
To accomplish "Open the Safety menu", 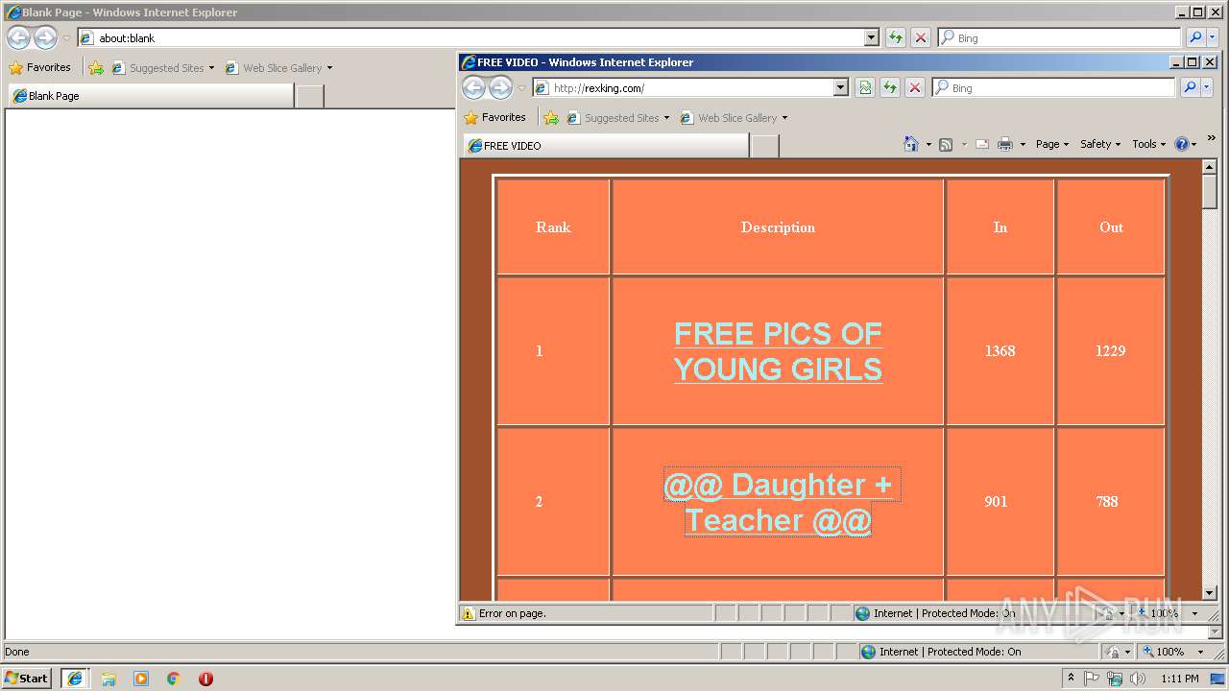I will tap(1100, 144).
